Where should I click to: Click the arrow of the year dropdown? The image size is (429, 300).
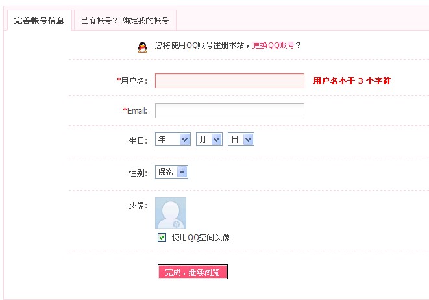(x=185, y=140)
